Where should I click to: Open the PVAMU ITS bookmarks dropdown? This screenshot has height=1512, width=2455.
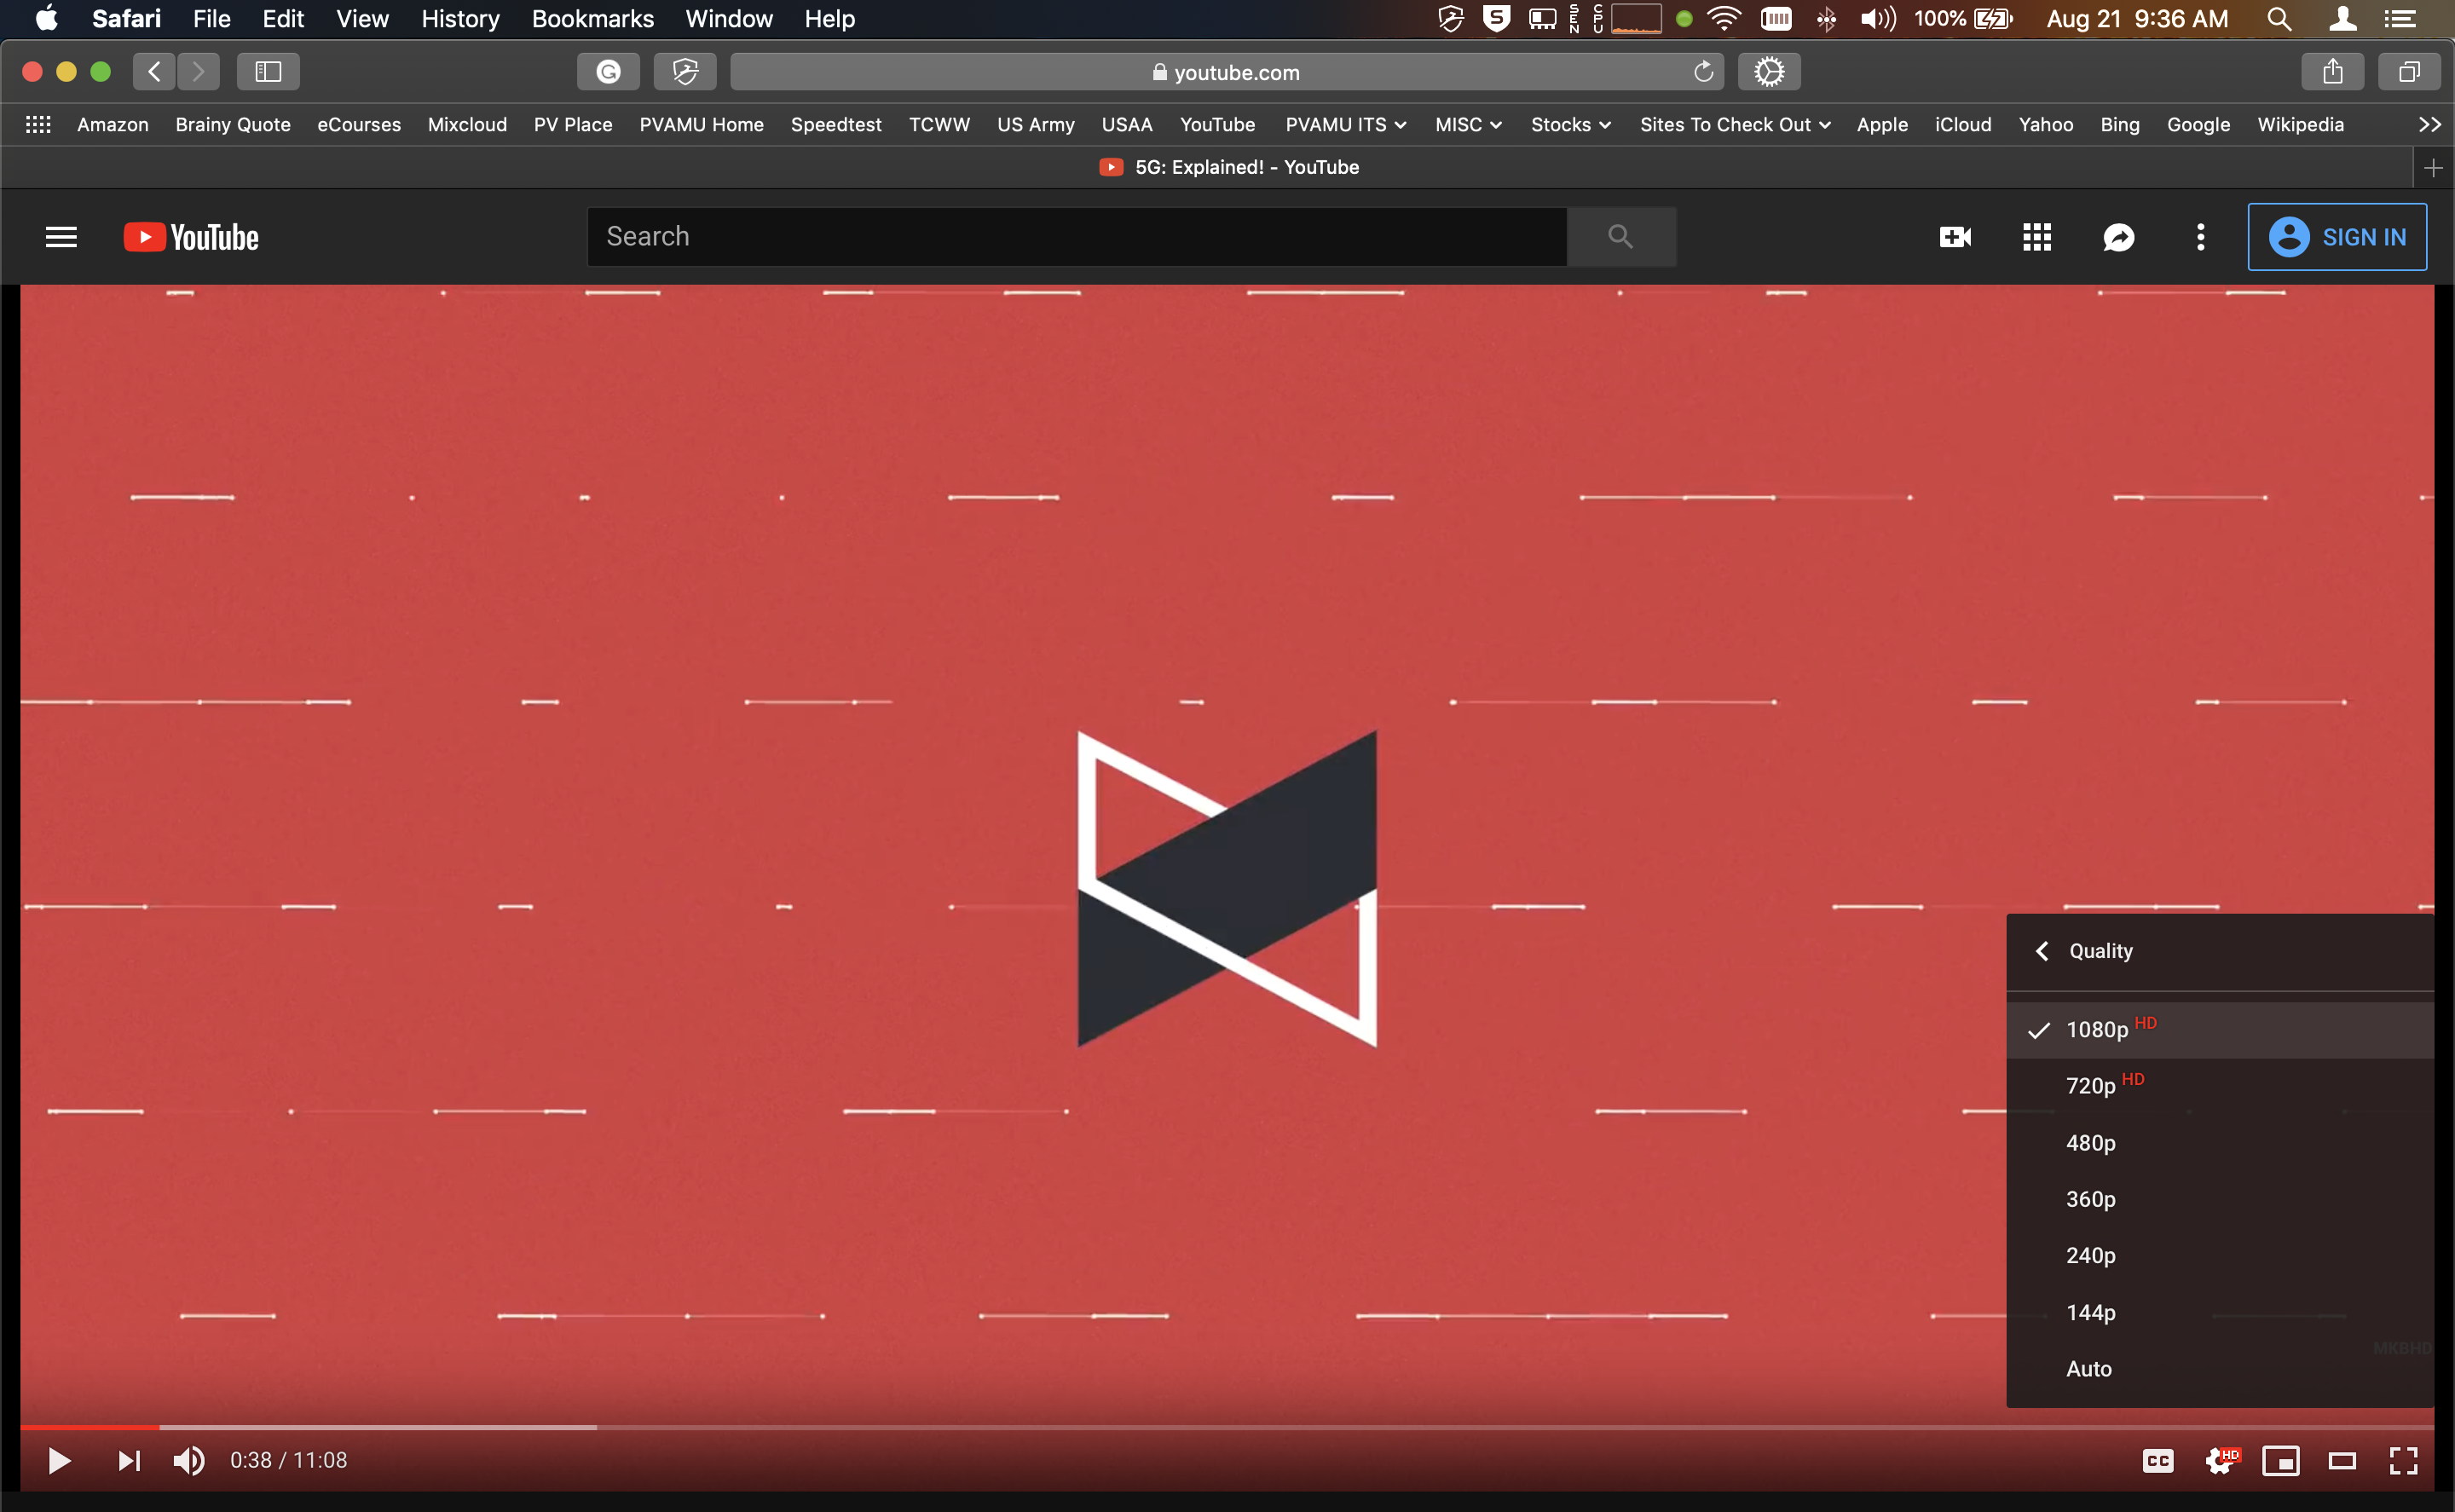[x=1345, y=125]
